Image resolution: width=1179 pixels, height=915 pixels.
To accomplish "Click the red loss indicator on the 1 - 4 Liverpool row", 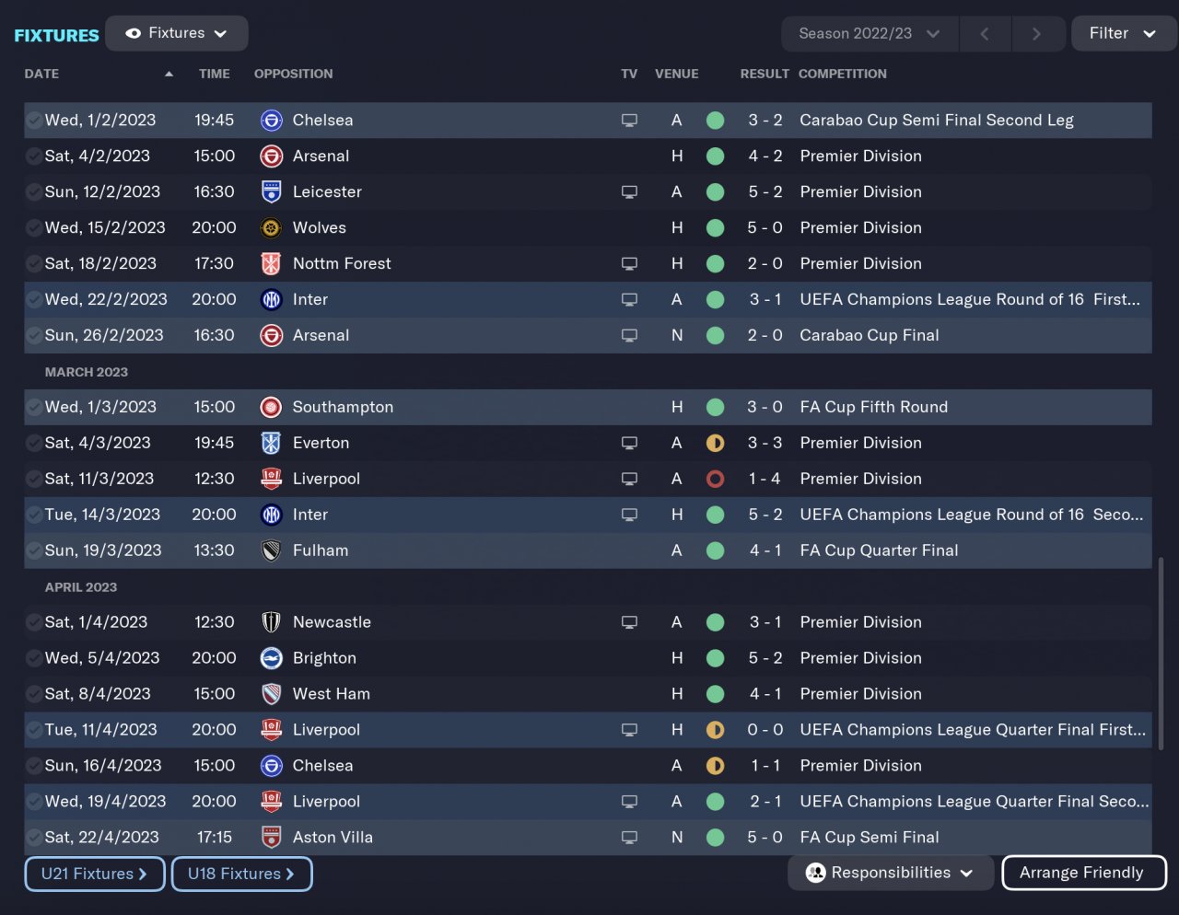I will (715, 480).
